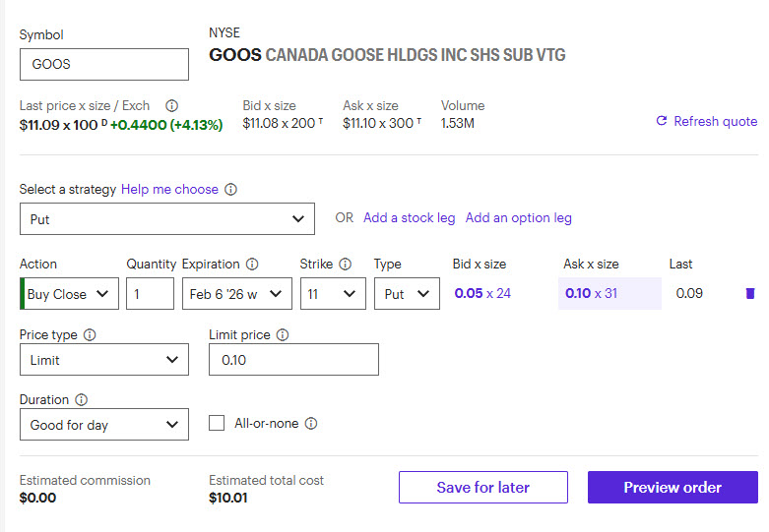
Task: Click the Duration info icon
Action: pos(81,400)
